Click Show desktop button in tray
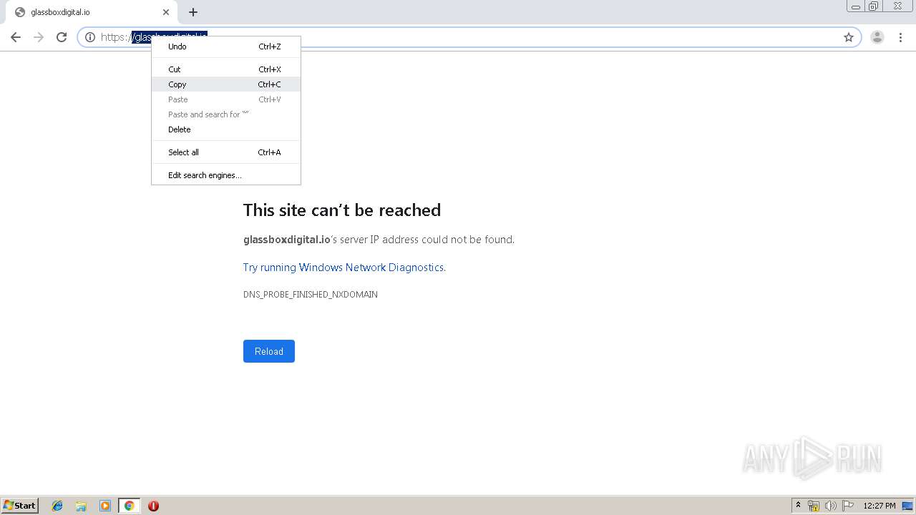 tap(908, 506)
